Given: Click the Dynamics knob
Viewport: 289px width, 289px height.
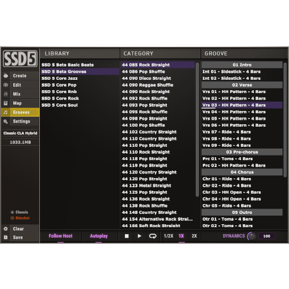Looking at the screenshot, I should [x=251, y=236].
